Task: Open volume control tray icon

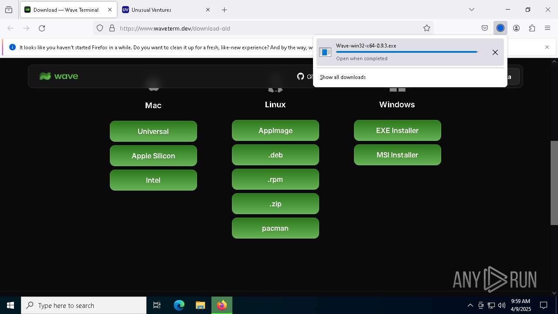Action: [x=502, y=305]
